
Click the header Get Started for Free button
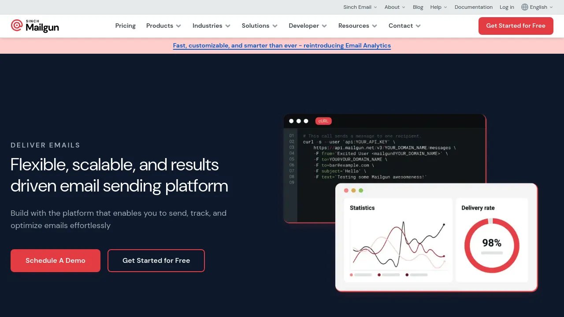pos(516,26)
